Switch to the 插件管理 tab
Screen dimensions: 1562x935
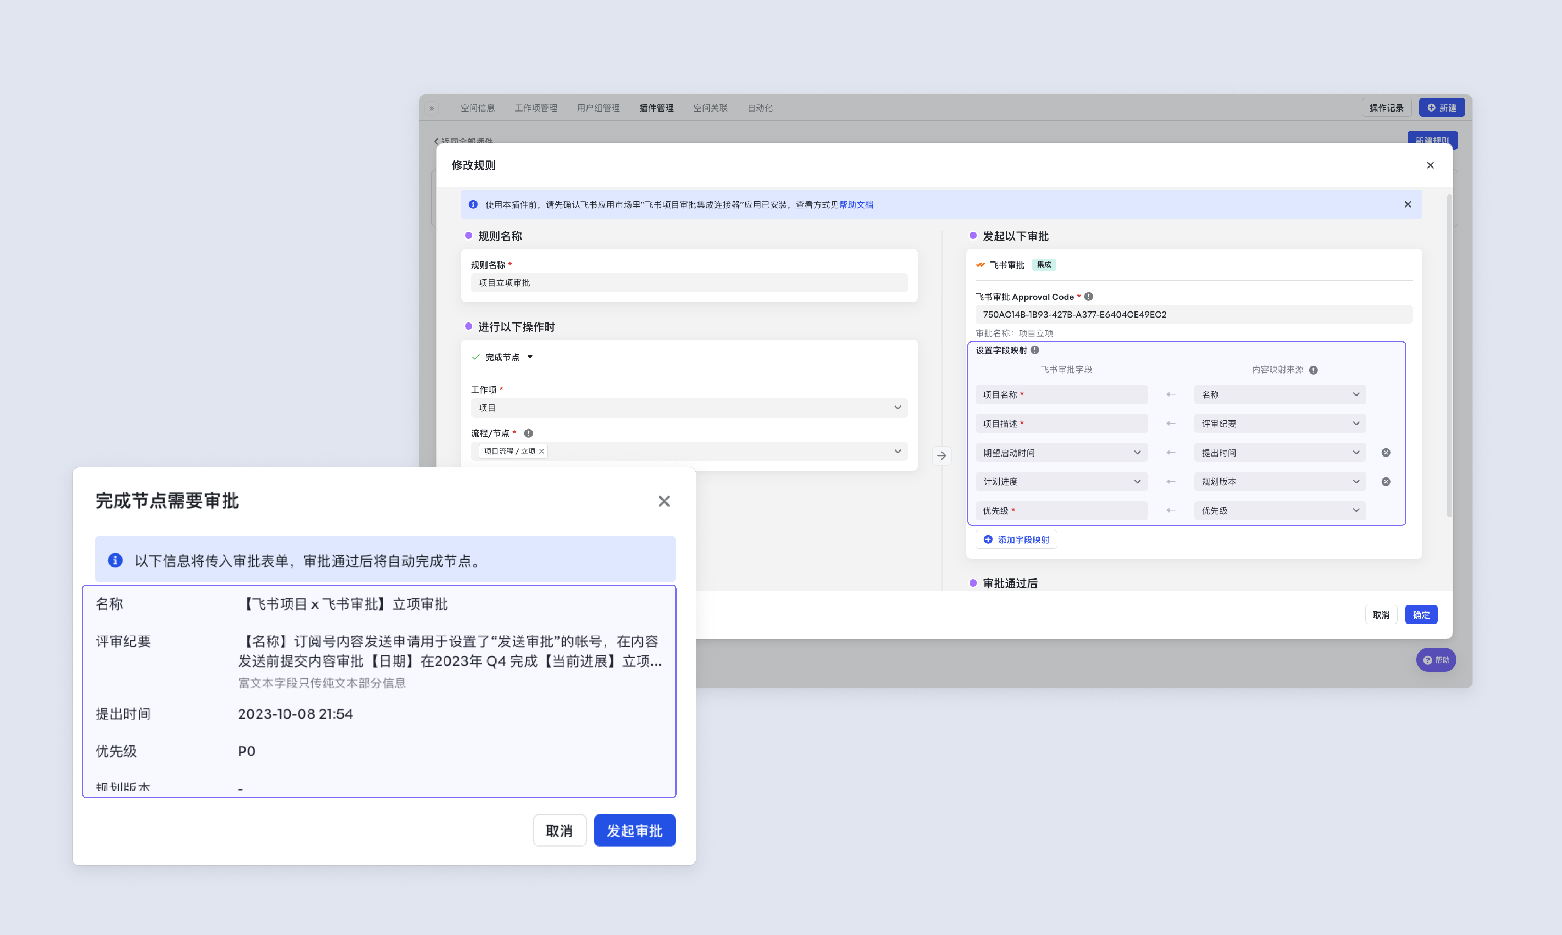pos(656,108)
